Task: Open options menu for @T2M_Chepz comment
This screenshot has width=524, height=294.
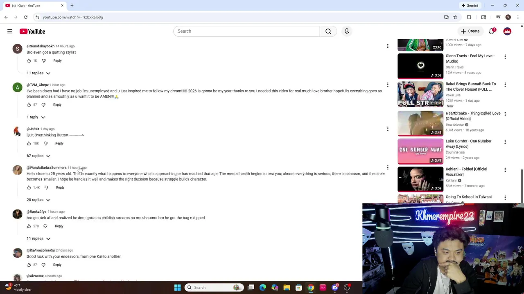Action: tap(388, 85)
